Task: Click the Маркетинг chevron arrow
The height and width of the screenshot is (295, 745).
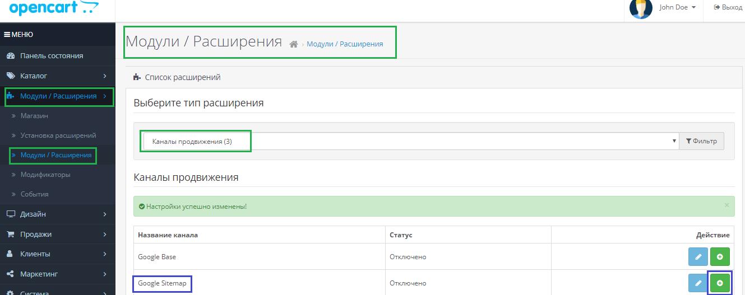Action: coord(105,274)
